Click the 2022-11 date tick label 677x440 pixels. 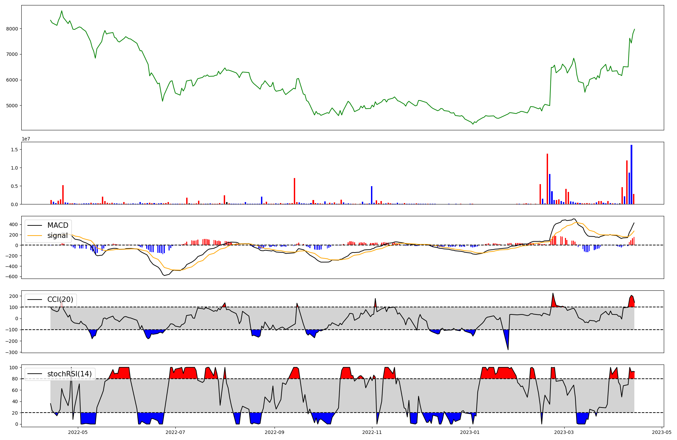tap(372, 432)
